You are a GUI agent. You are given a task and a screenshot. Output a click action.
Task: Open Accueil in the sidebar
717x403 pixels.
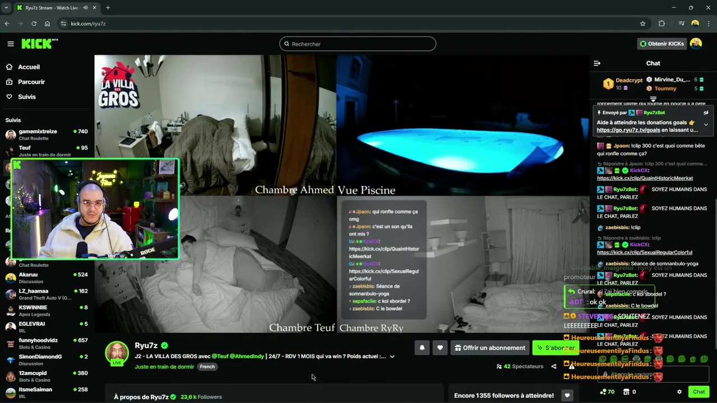(x=29, y=67)
